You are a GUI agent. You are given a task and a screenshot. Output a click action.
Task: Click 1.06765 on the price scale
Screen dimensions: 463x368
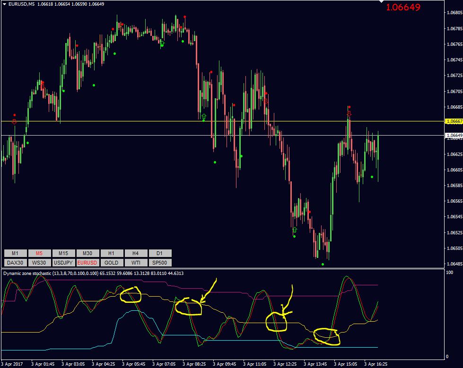pos(455,44)
